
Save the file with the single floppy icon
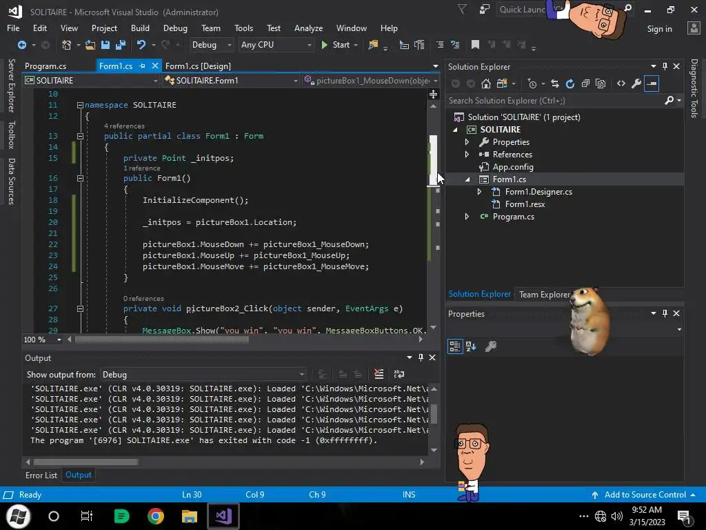click(105, 45)
